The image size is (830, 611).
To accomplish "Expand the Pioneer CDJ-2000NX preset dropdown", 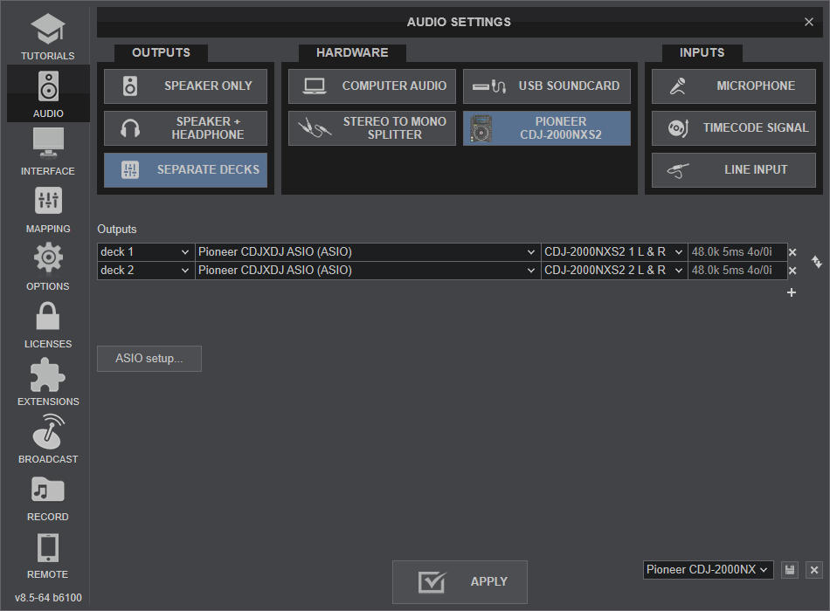I will click(708, 570).
